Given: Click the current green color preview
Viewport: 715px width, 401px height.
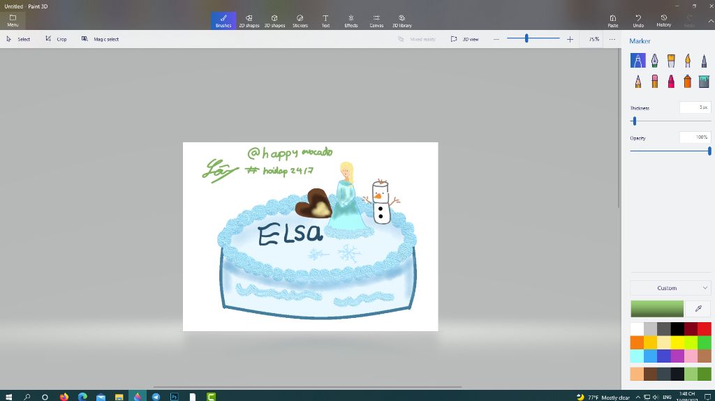Looking at the screenshot, I should click(657, 308).
